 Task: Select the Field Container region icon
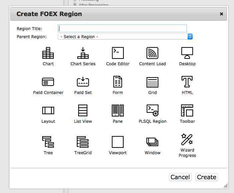point(48,82)
